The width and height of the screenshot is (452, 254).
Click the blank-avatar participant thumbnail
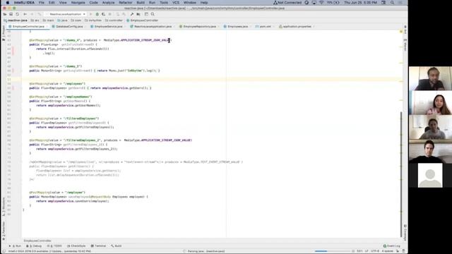click(430, 176)
